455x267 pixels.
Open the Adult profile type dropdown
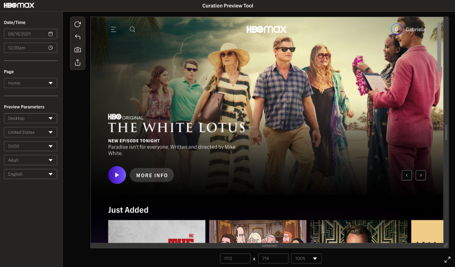tap(30, 160)
